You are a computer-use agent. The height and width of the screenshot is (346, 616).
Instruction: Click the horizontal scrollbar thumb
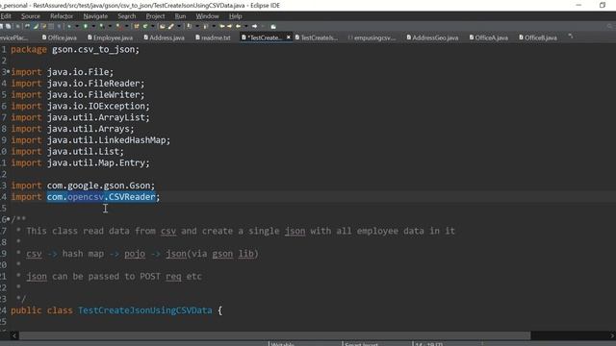tap(274, 335)
